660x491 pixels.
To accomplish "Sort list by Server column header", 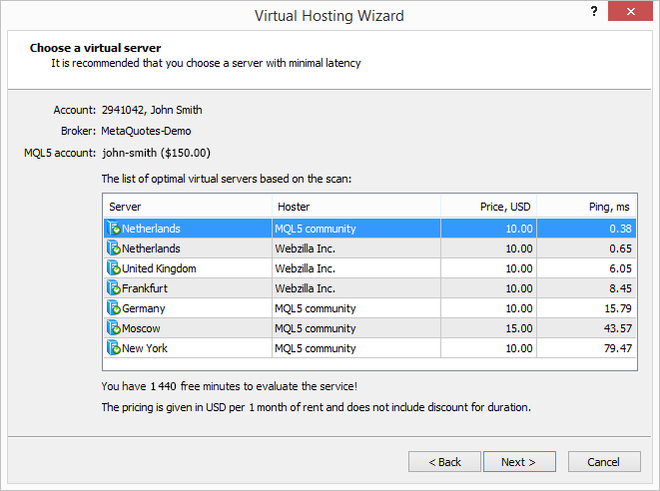I will coord(188,207).
